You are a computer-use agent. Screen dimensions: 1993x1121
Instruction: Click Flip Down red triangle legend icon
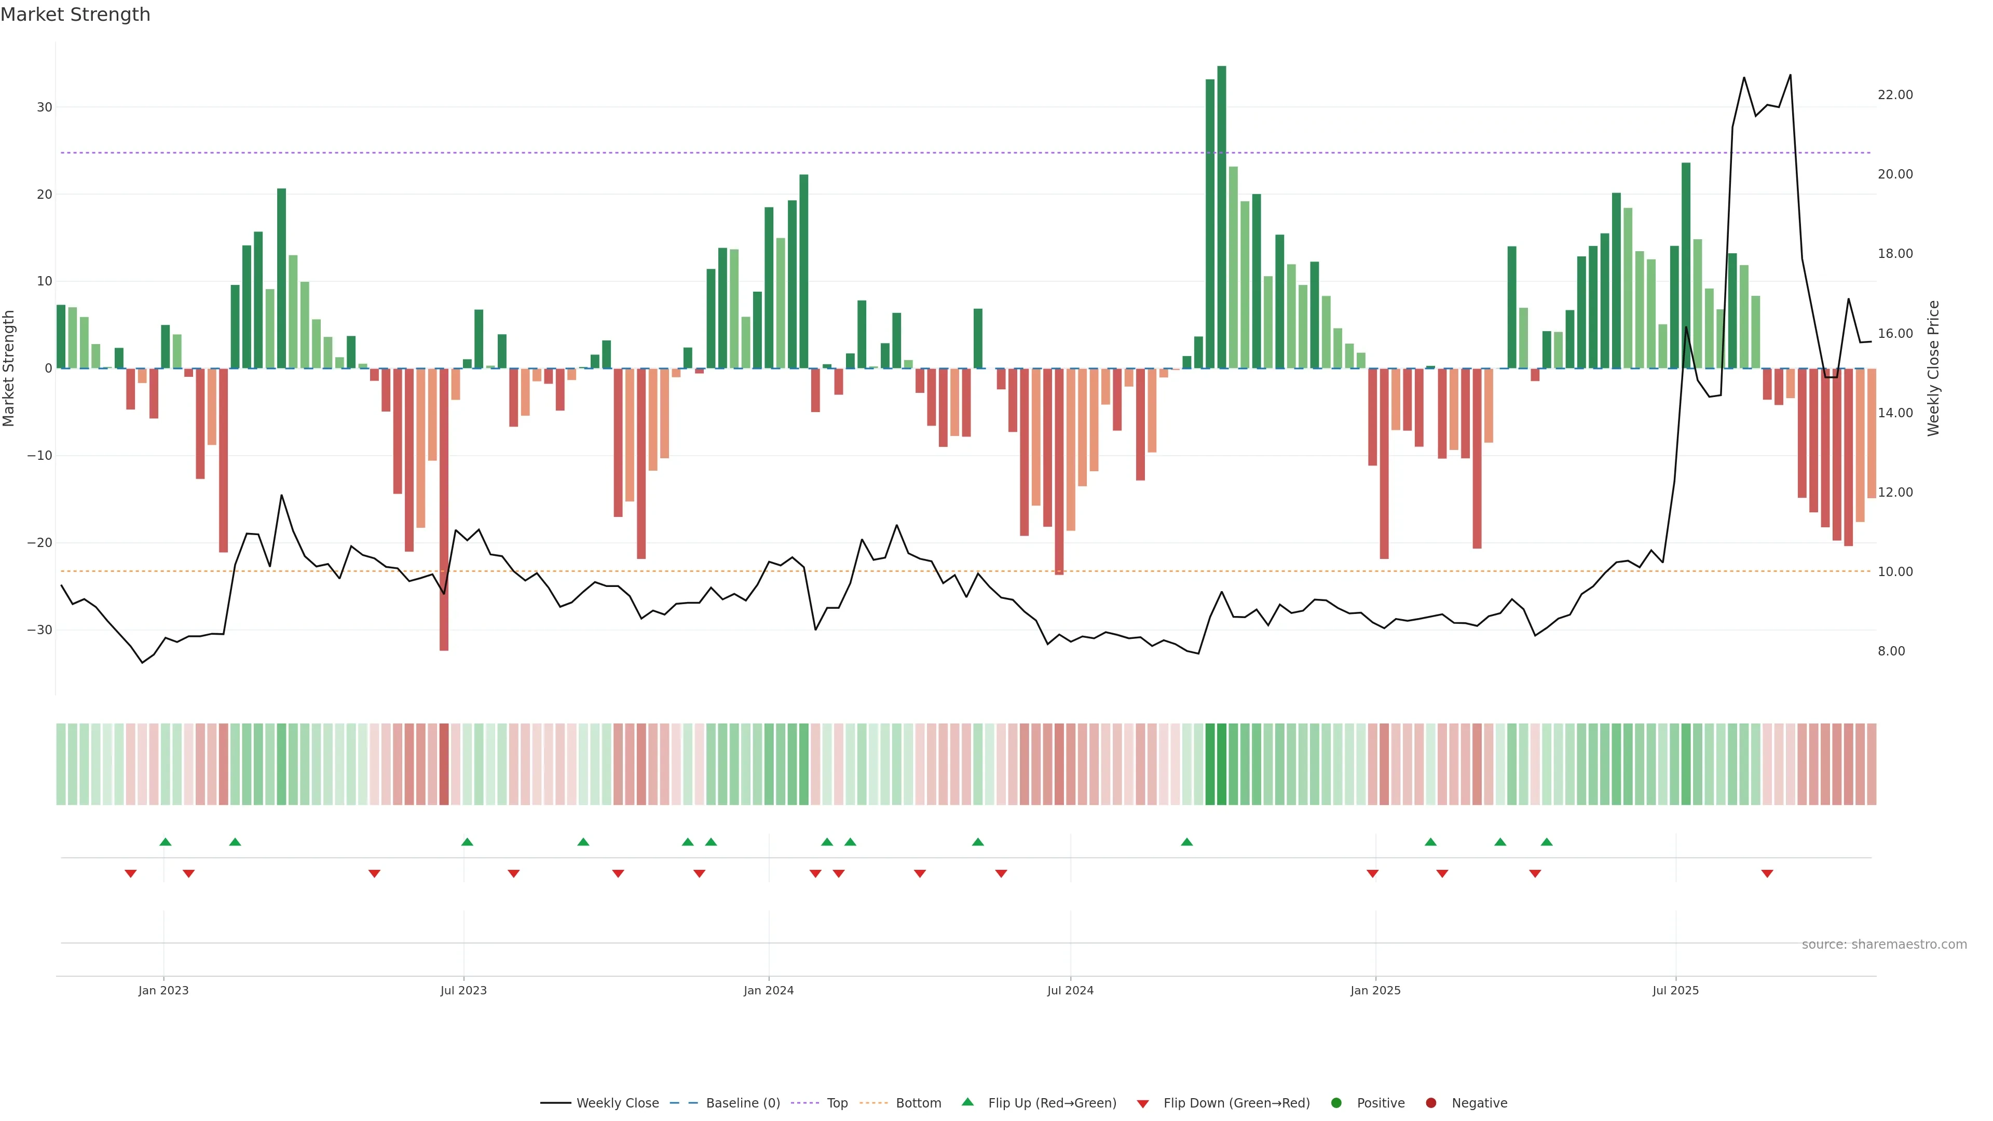[1143, 1104]
